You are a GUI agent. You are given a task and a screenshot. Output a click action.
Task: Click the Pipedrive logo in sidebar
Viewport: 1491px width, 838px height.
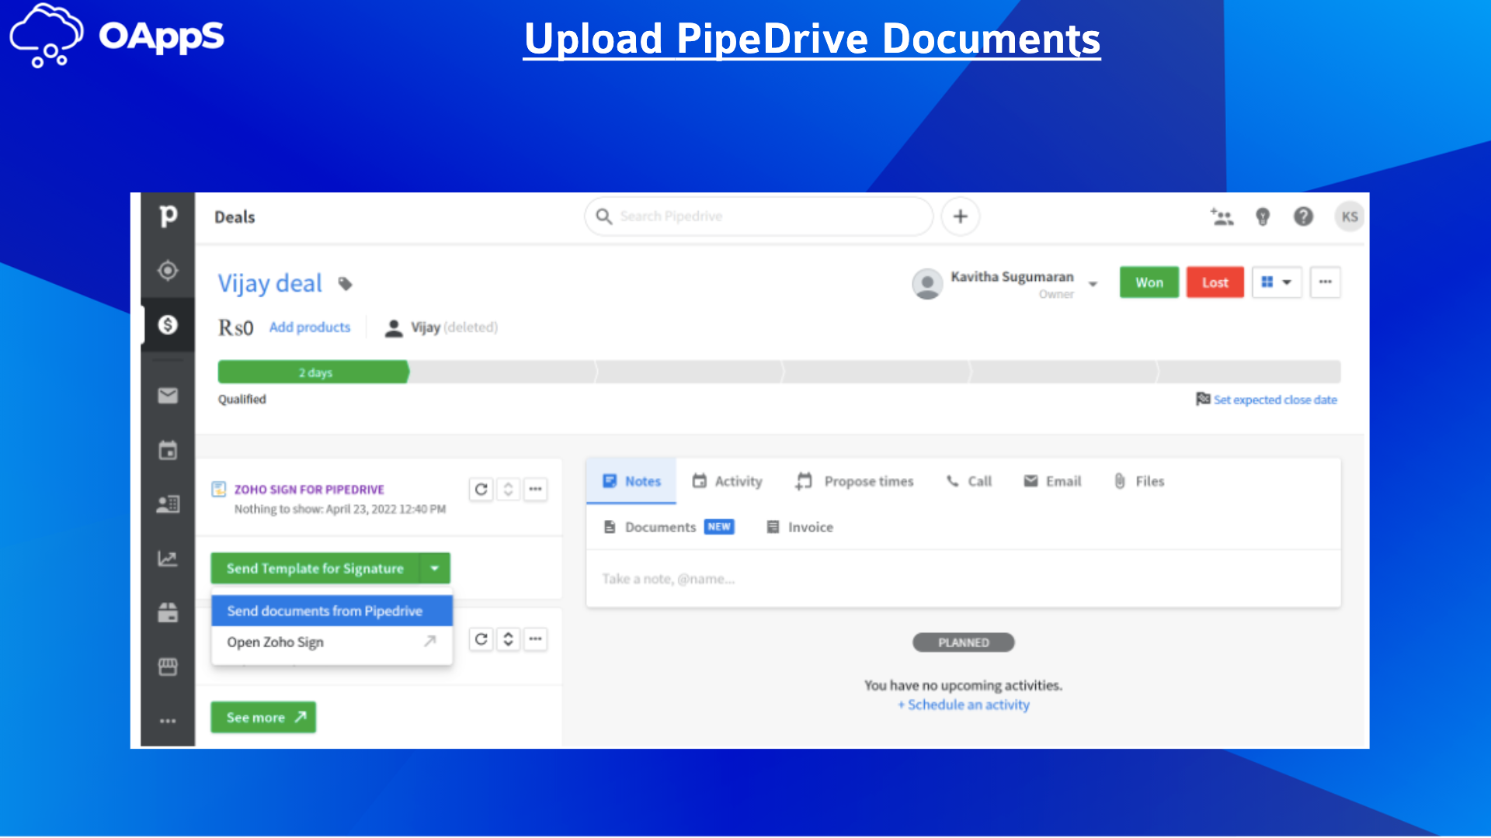pyautogui.click(x=168, y=216)
